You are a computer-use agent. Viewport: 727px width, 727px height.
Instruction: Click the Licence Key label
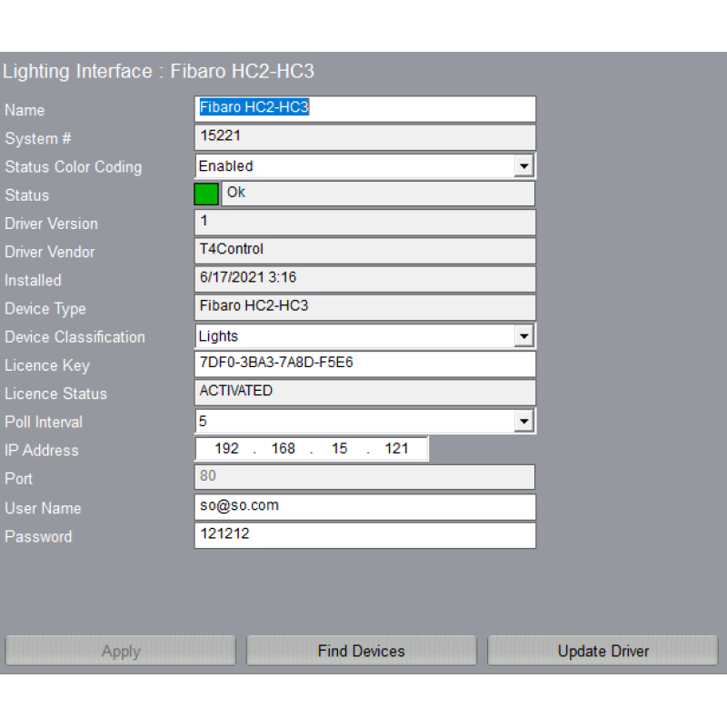47,366
